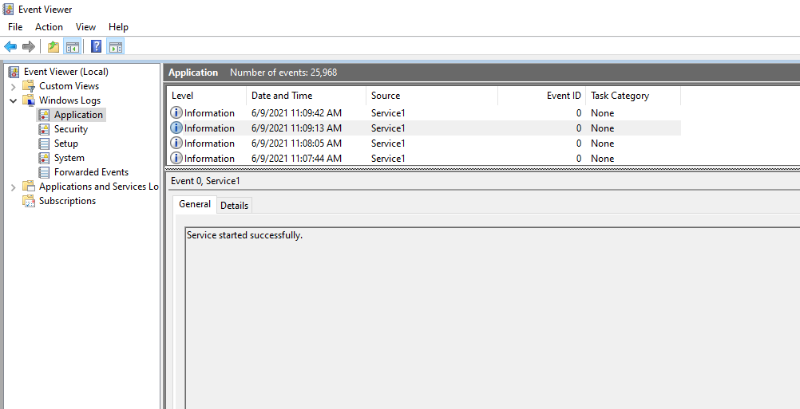Sort by the Level column header
800x409 pixels.
(207, 95)
